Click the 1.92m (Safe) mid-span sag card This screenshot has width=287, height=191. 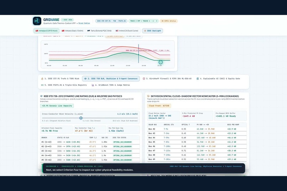click(124, 129)
